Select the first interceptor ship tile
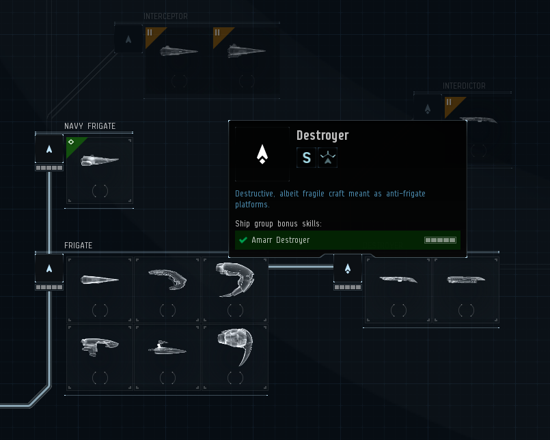This screenshot has height=440, width=550. (x=179, y=60)
